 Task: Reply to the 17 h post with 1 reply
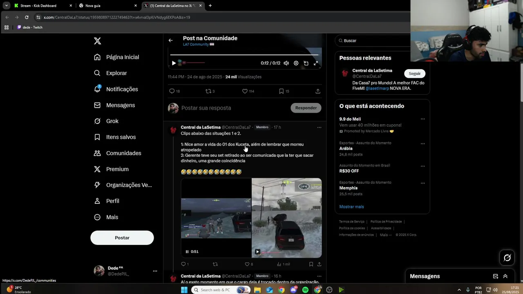183,264
